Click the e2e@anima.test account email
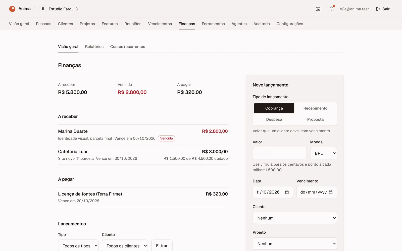The width and height of the screenshot is (402, 251). pyautogui.click(x=354, y=9)
